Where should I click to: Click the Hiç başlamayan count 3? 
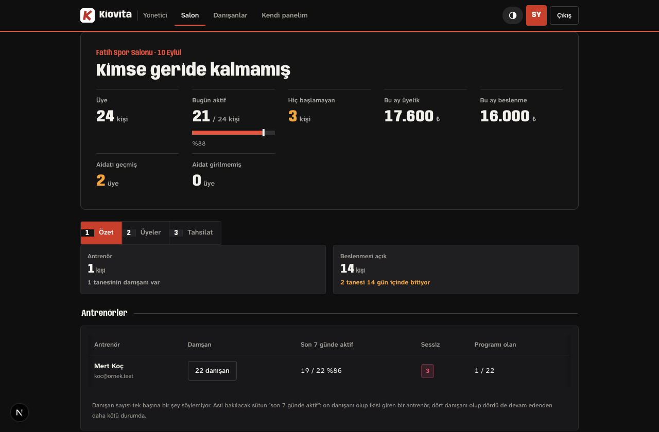click(292, 116)
